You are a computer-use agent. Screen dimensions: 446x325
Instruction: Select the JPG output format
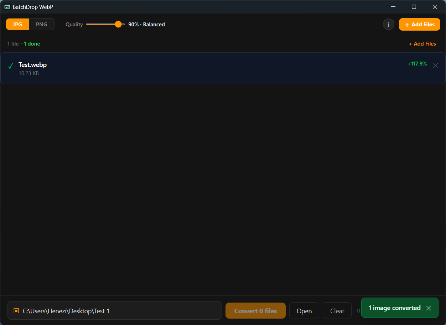click(17, 24)
